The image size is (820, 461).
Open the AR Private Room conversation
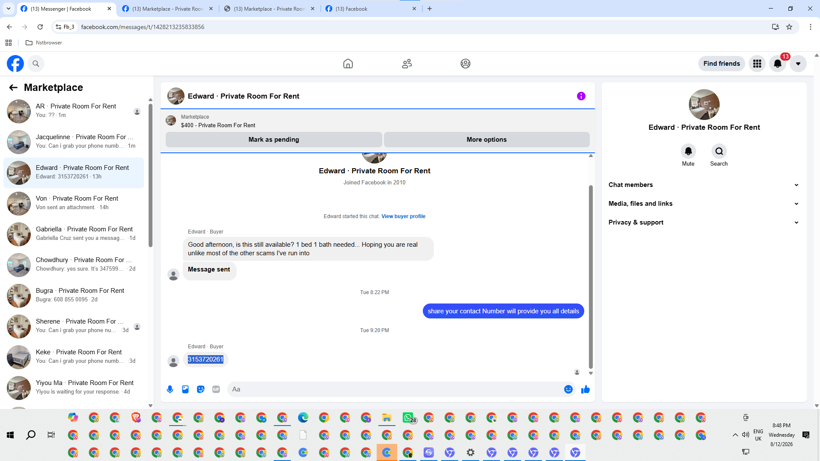[x=74, y=111]
